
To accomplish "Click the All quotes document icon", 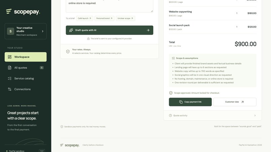I will pyautogui.click(x=10, y=68).
